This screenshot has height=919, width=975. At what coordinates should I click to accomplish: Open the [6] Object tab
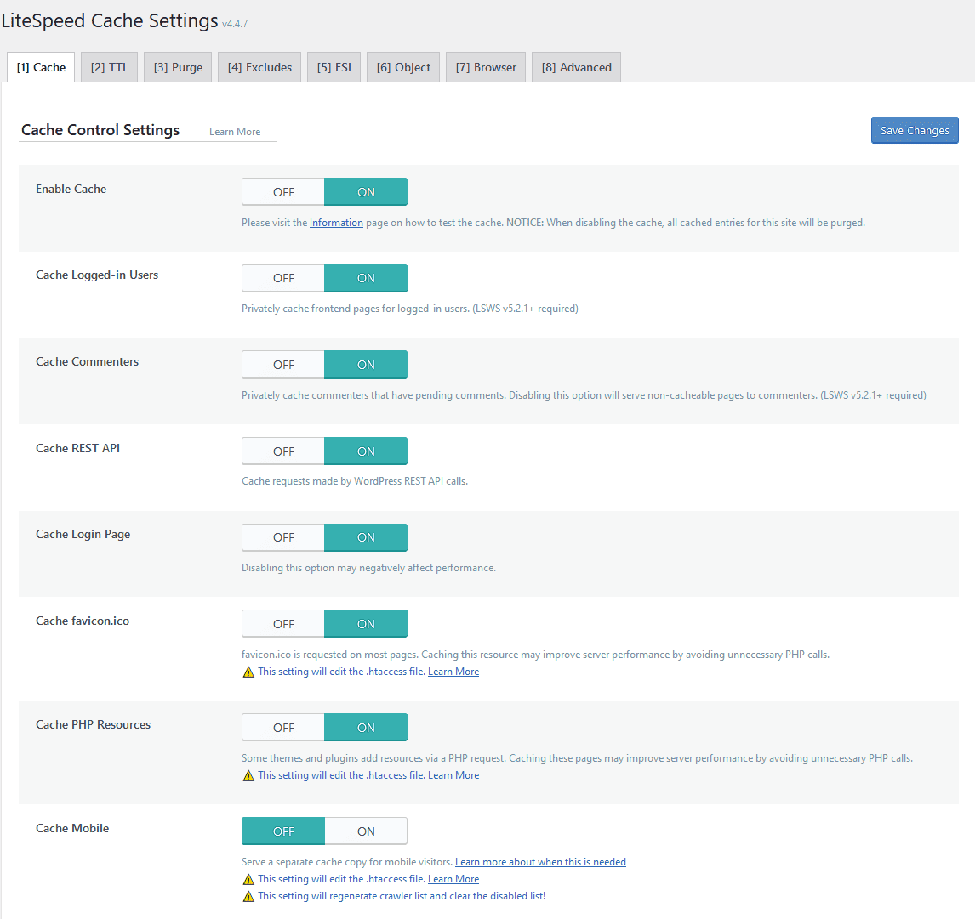tap(403, 67)
